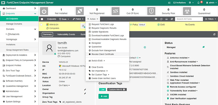Open the Filters dropdown

click(x=210, y=19)
